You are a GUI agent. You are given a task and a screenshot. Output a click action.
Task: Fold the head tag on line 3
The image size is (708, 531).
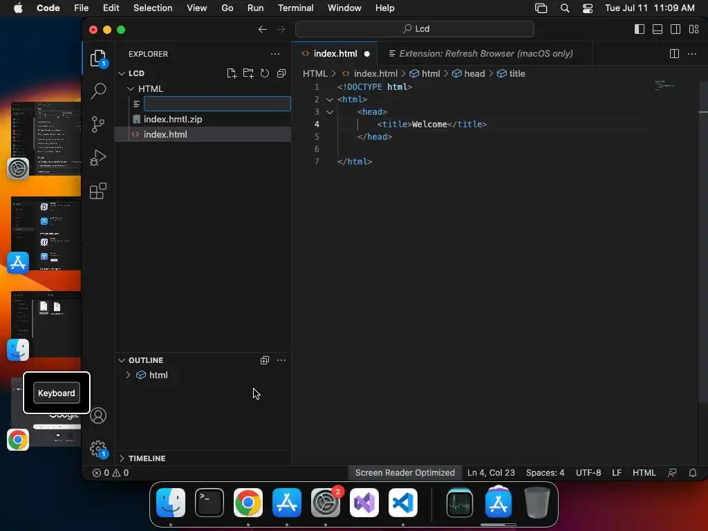click(x=330, y=111)
